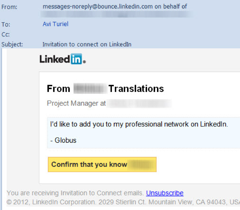Select the recipient name Avi Turiel
Viewport: 240px width, 210px height.
55,24
